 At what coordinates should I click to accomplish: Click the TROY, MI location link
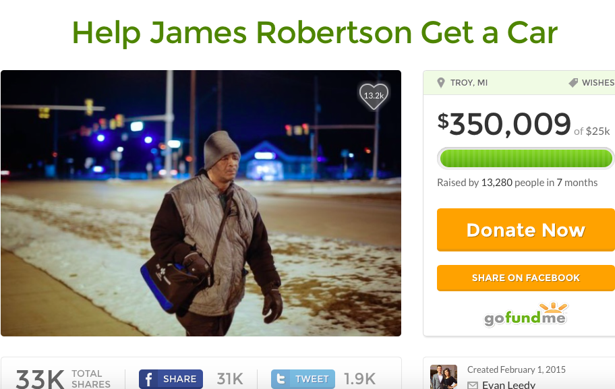pyautogui.click(x=469, y=83)
